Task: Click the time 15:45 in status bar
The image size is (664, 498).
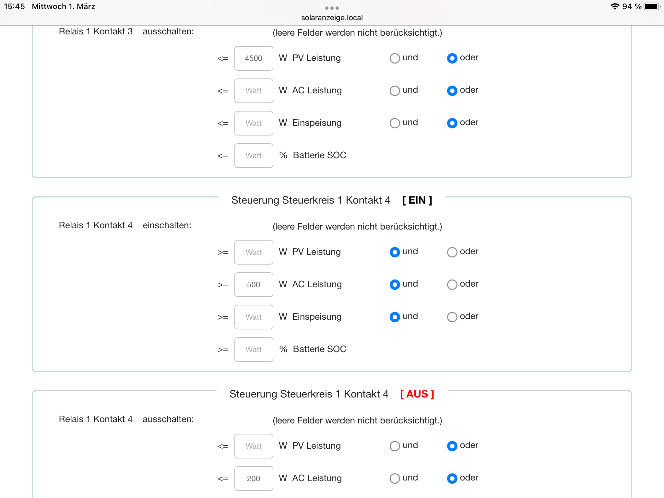Action: click(x=14, y=6)
